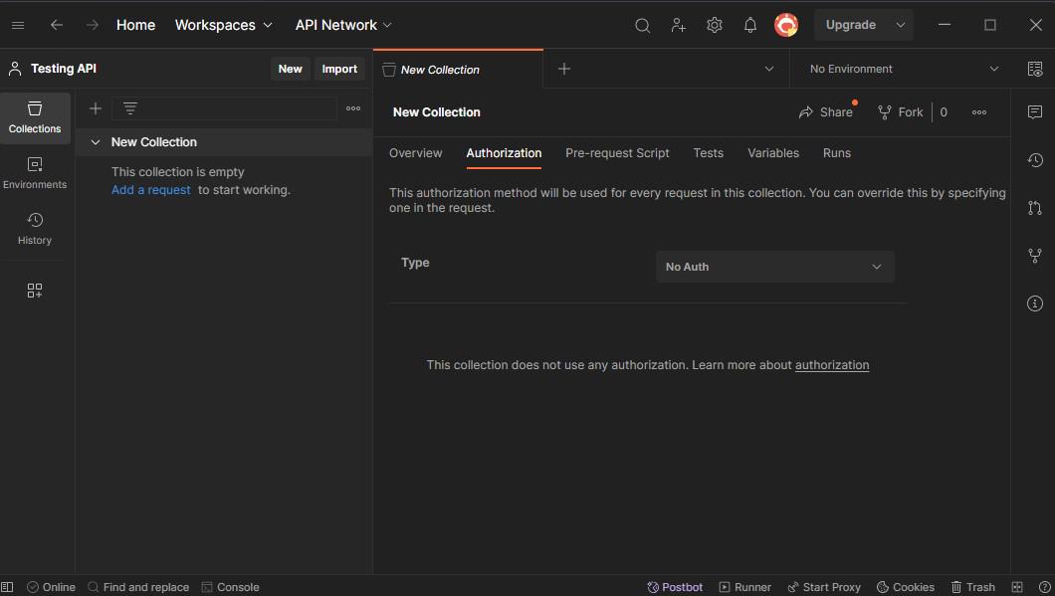Switch to the Pre-request Script tab
This screenshot has width=1055, height=596.
[x=617, y=153]
